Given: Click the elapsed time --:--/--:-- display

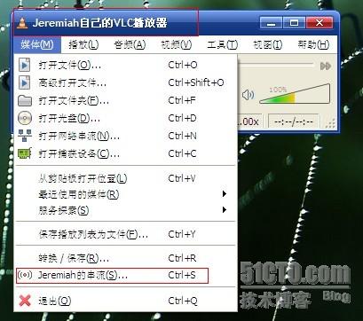Looking at the screenshot, I should [x=293, y=121].
